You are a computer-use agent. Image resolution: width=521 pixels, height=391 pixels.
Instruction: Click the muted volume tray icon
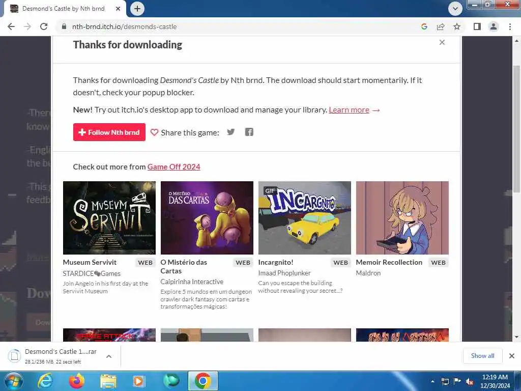tap(470, 381)
